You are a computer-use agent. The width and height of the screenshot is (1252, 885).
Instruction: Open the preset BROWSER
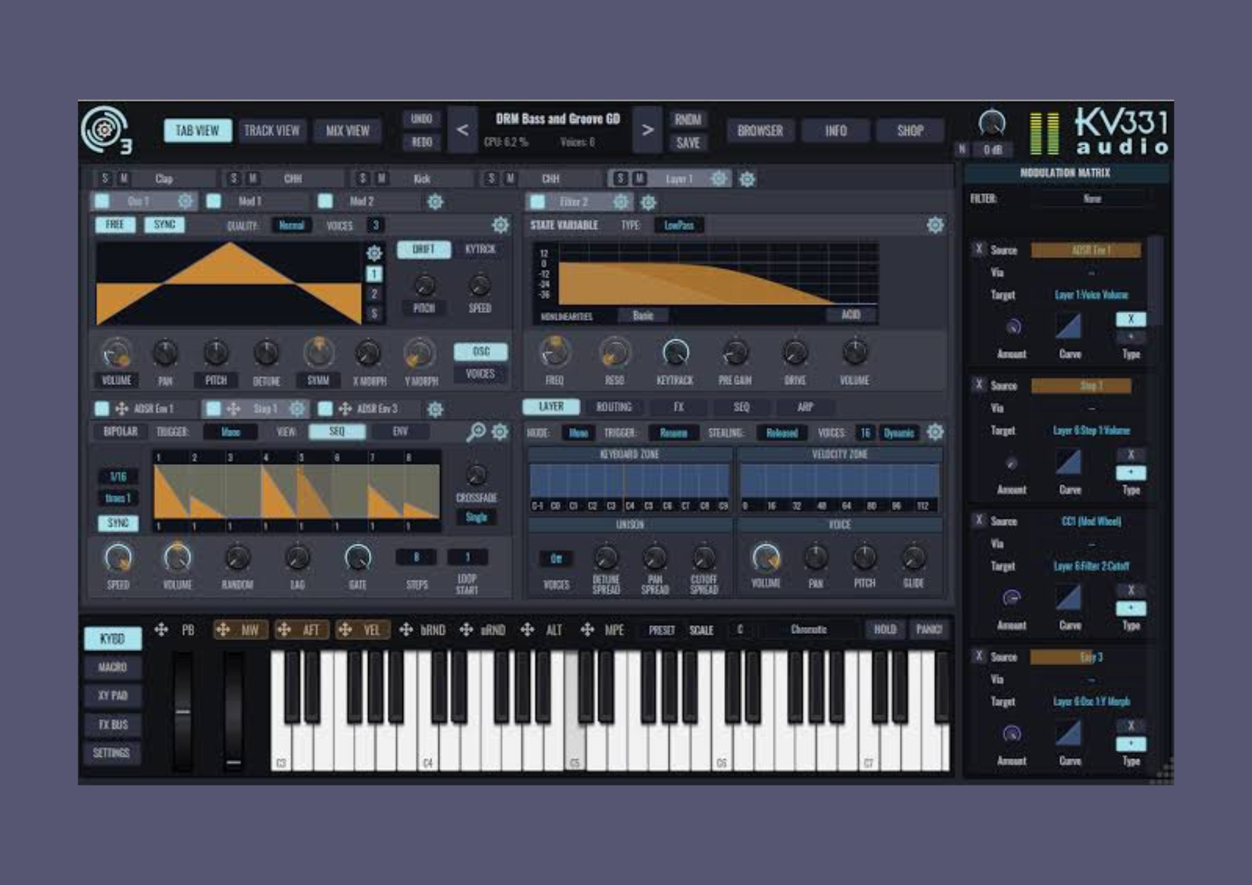coord(761,131)
